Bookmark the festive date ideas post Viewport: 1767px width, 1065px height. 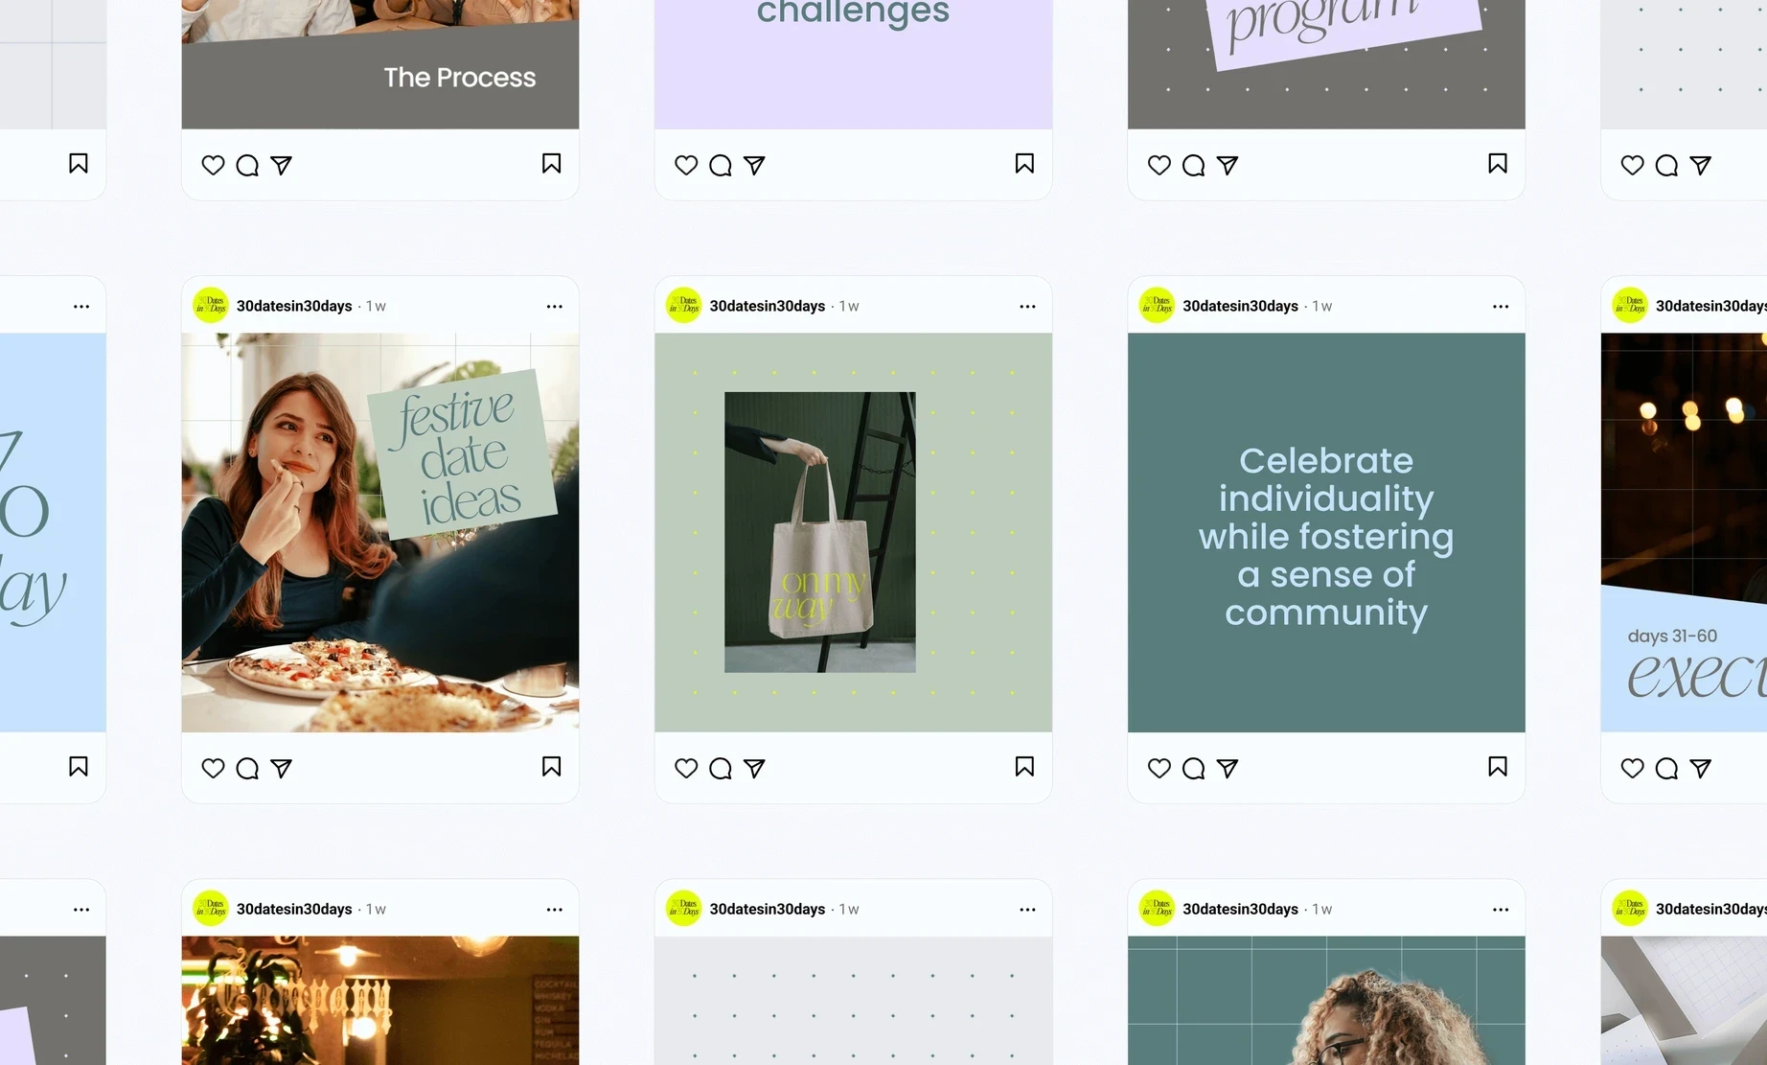(551, 766)
